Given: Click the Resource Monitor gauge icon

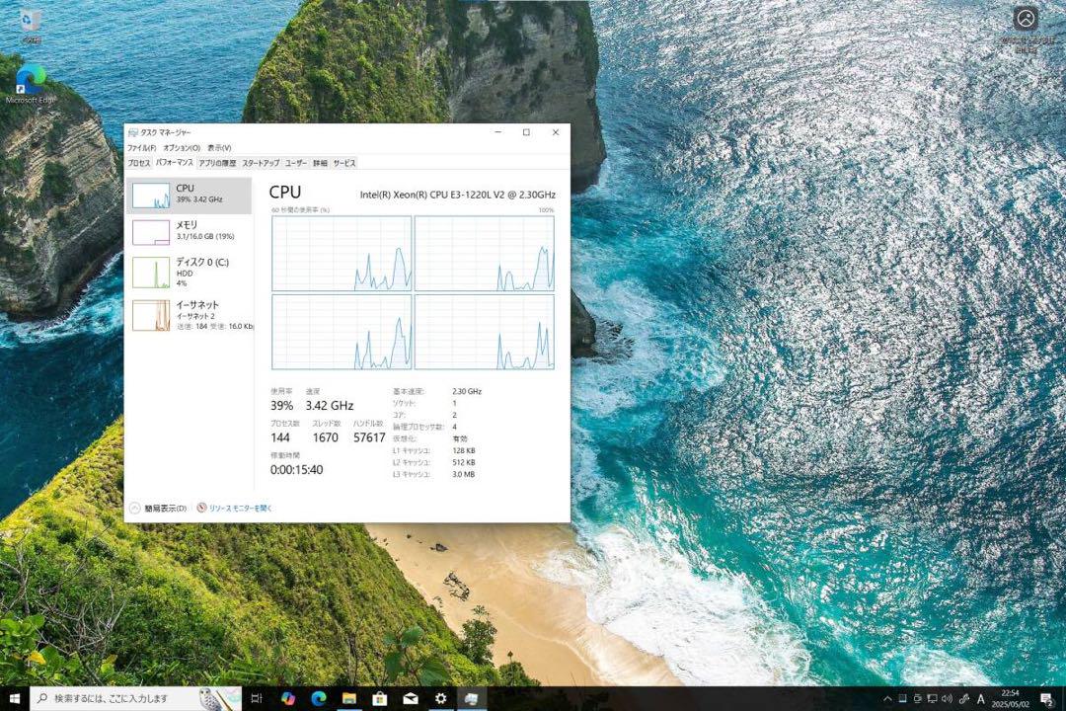Looking at the screenshot, I should (x=201, y=508).
